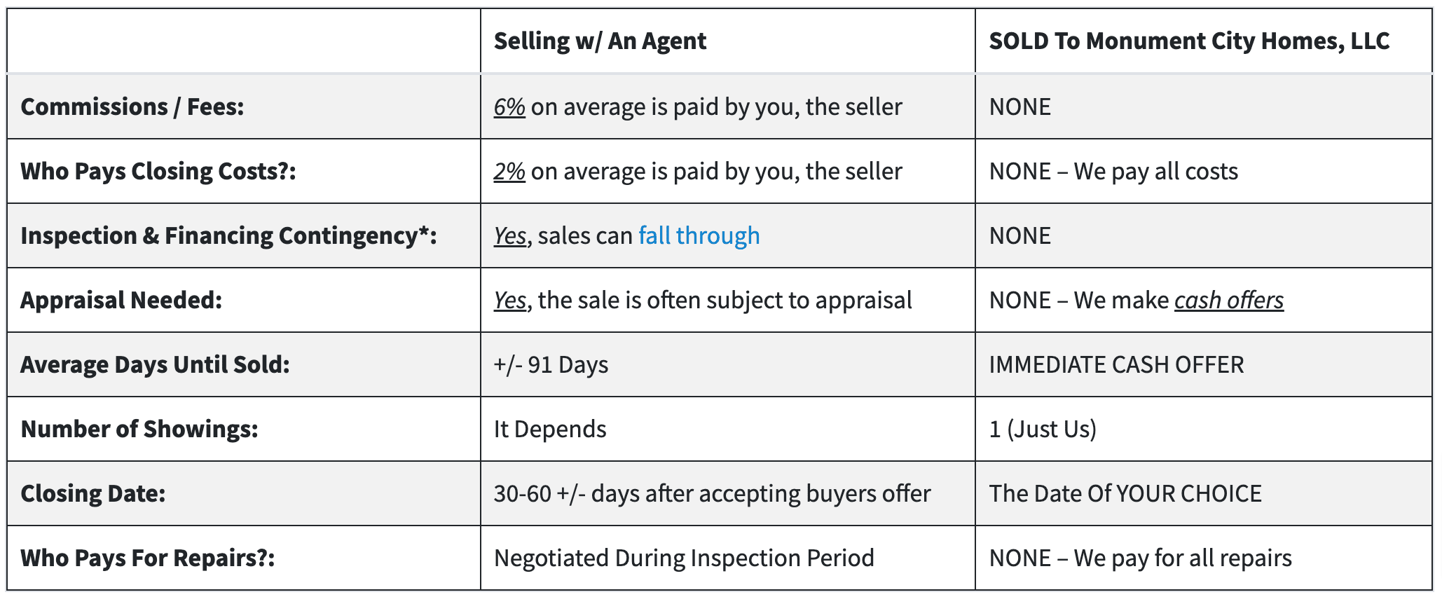Click the '+/- 91 Days' cell
The image size is (1442, 604).
pos(551,365)
